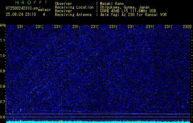This screenshot has width=193, height=123.
Task: Click time marker 2311
Action: pos(21,27)
